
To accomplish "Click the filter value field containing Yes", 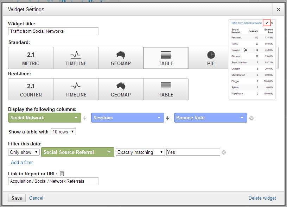I will 193,152.
